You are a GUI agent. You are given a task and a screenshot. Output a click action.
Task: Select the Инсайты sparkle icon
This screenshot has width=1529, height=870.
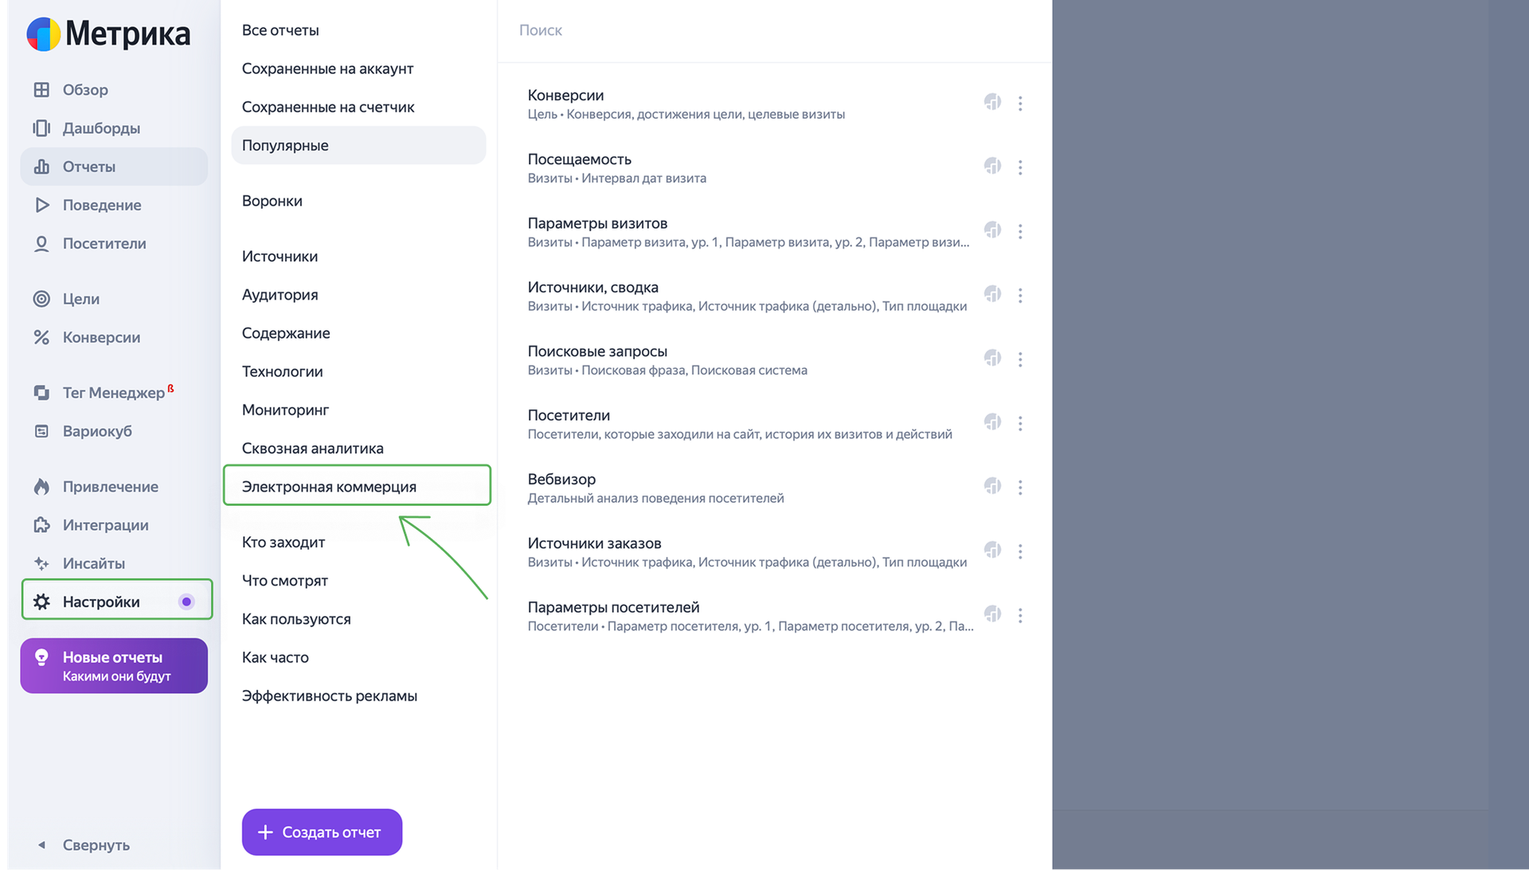[41, 563]
